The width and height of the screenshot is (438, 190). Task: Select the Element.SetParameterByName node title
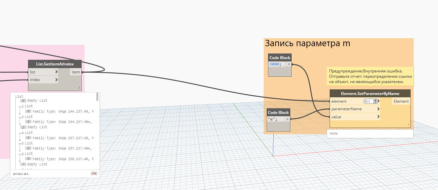click(x=370, y=94)
